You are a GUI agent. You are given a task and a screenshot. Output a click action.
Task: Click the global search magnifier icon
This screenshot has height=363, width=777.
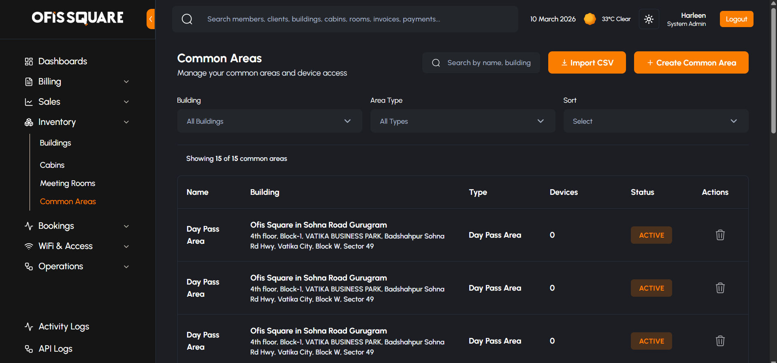[187, 19]
